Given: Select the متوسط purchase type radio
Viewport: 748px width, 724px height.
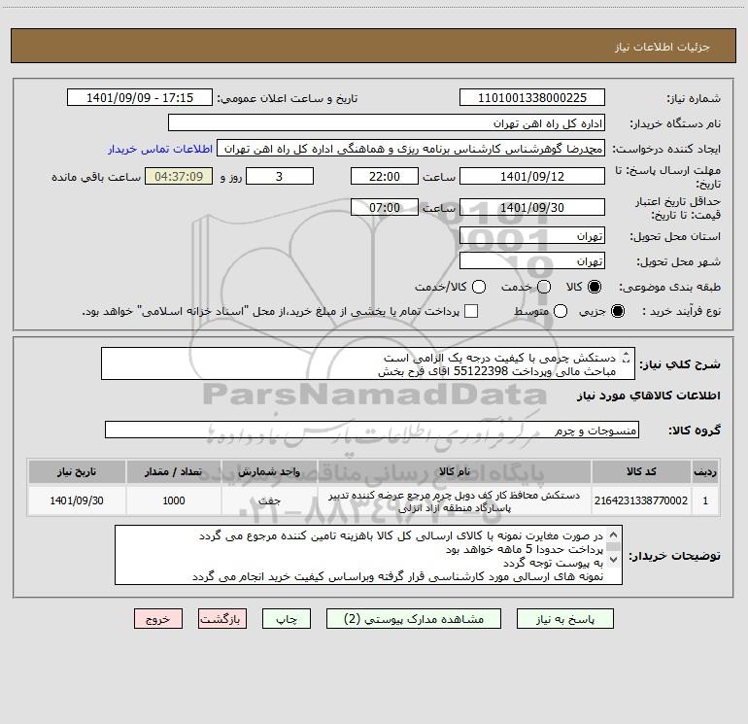Looking at the screenshot, I should [561, 311].
